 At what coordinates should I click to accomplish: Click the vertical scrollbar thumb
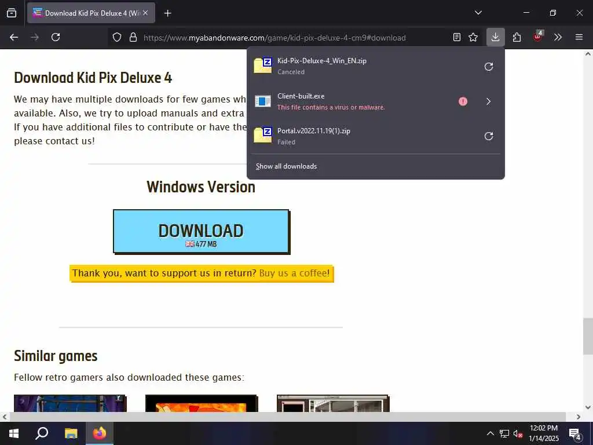tap(588, 336)
